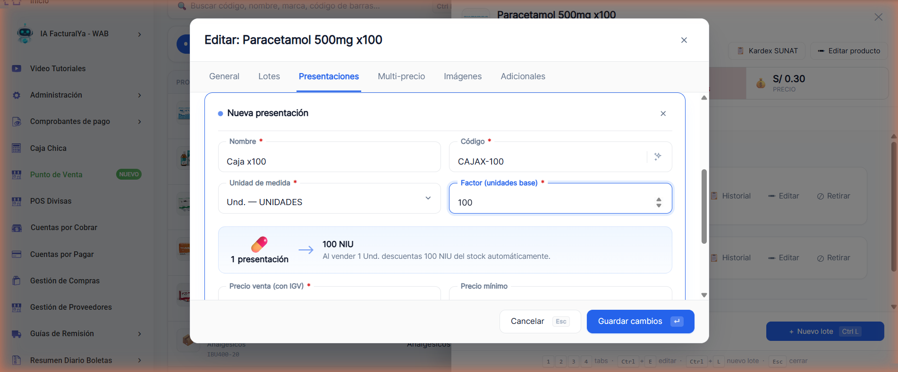Increase the Factor value by one
Viewport: 898px width, 372px height.
click(659, 199)
